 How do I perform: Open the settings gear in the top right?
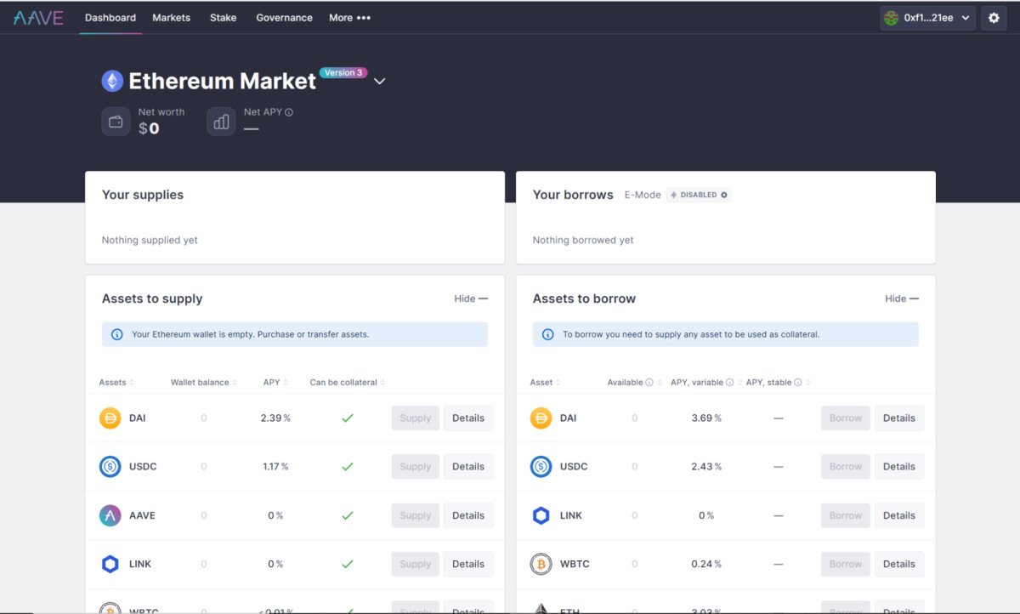[994, 17]
